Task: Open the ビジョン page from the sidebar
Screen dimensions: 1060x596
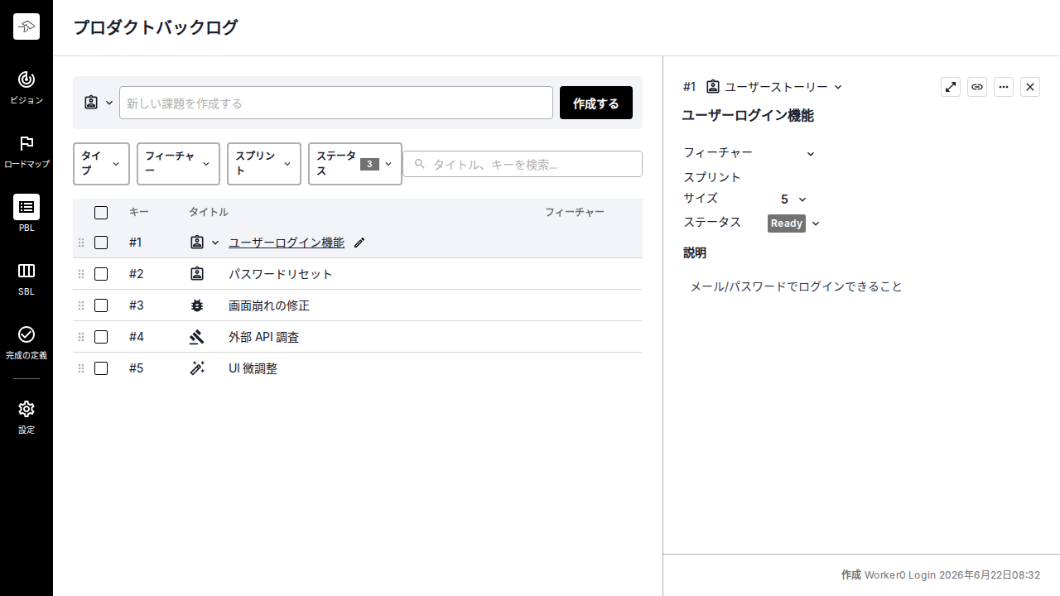Action: [26, 87]
